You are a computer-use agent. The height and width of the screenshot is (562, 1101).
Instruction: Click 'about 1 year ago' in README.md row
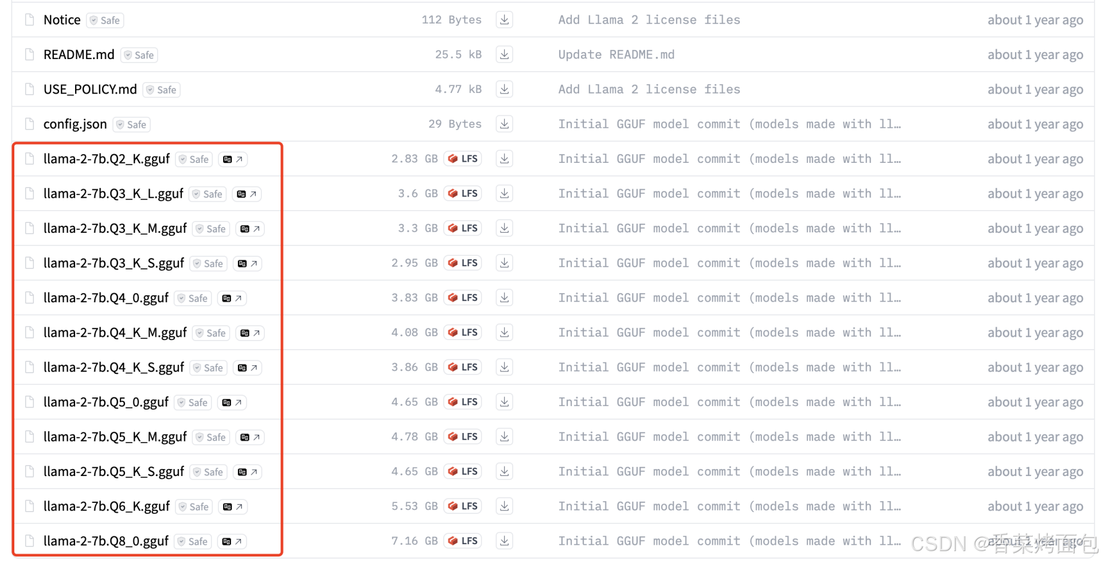[1035, 55]
